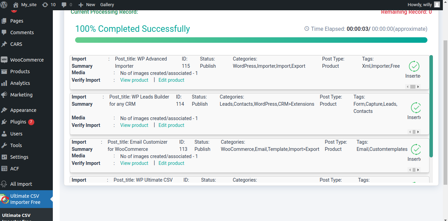Click the Tools wrench icon

pos(4,145)
